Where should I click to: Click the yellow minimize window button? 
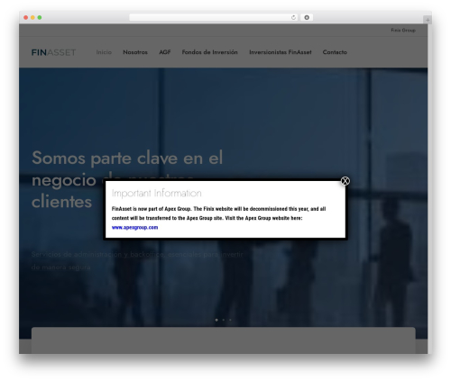pyautogui.click(x=32, y=17)
